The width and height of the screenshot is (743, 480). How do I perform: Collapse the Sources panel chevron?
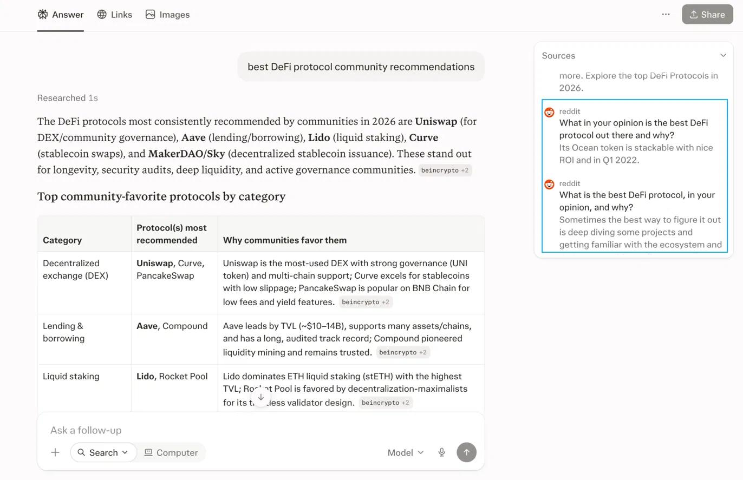[x=723, y=56]
